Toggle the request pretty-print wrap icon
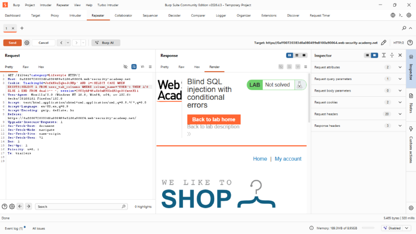 tap(134, 67)
